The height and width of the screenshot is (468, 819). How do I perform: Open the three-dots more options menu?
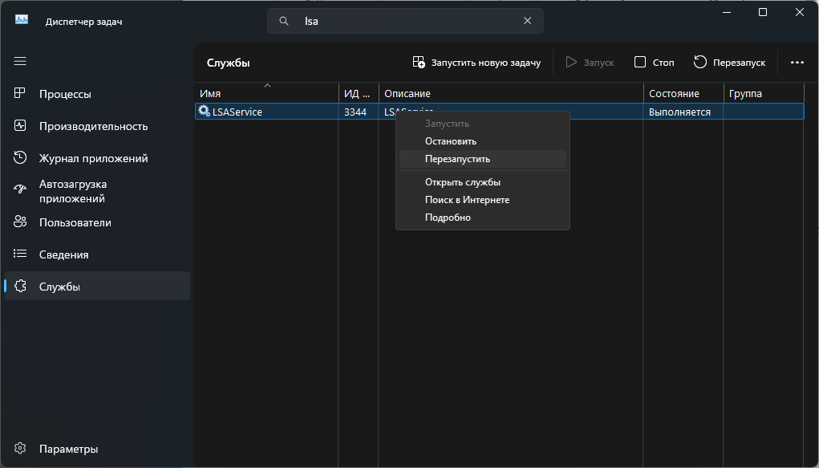click(797, 63)
